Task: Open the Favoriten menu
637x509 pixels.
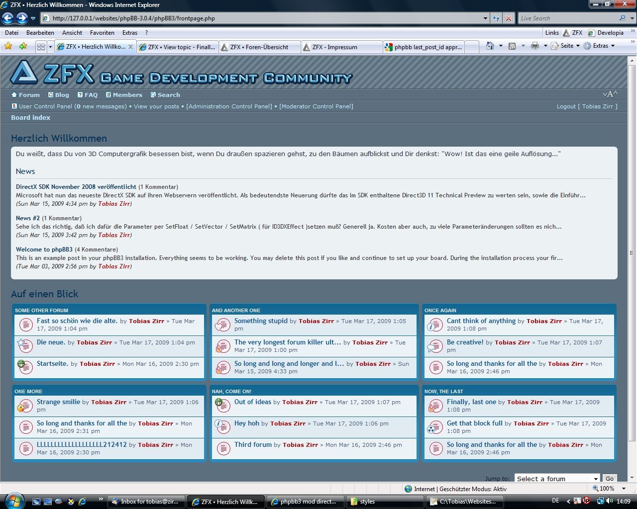Action: coord(102,33)
